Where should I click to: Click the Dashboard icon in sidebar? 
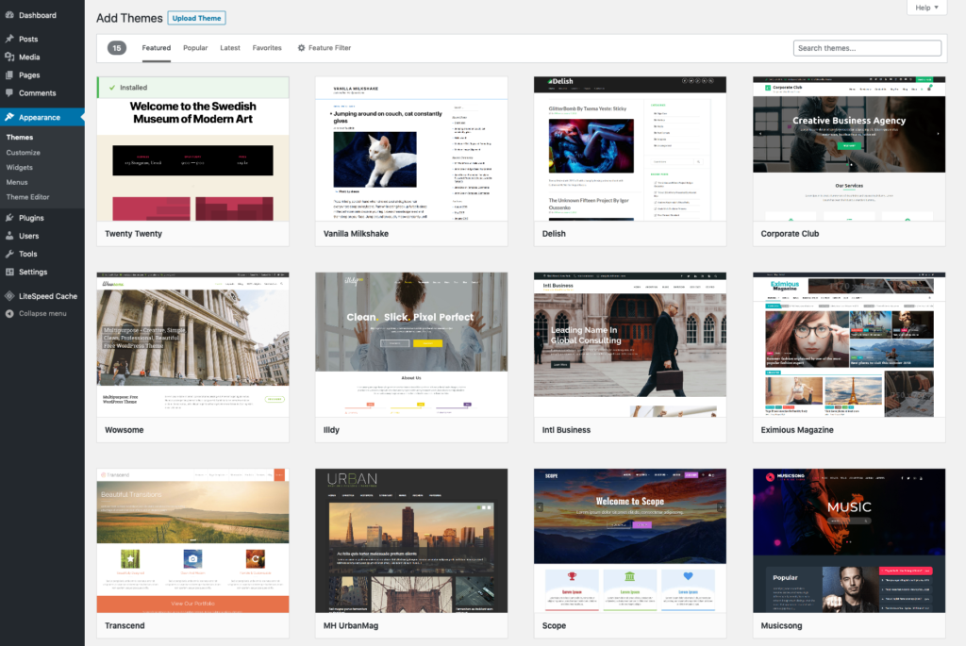tap(9, 16)
